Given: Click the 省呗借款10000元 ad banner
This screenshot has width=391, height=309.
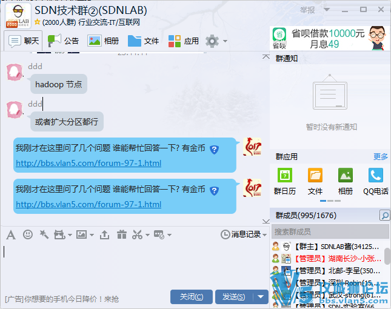Looking at the screenshot, I should 330,39.
